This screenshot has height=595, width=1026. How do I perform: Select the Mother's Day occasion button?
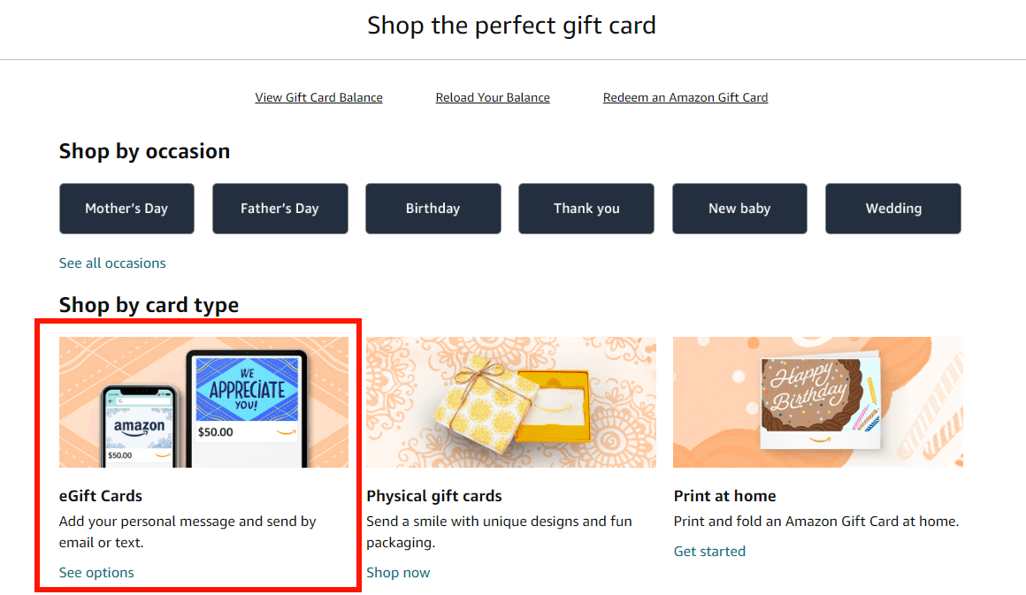pyautogui.click(x=126, y=209)
